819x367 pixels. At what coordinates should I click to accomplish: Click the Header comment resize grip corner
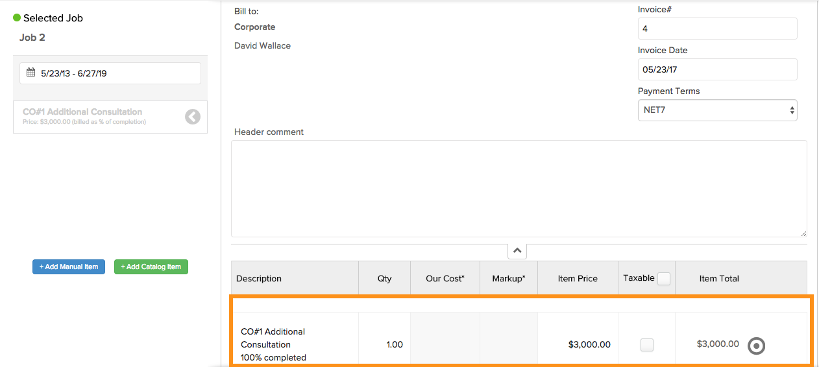803,233
